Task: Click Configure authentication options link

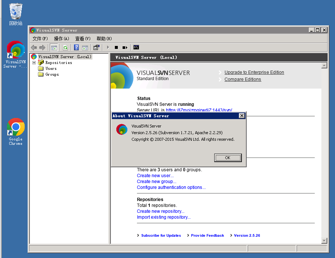Action: (x=171, y=187)
